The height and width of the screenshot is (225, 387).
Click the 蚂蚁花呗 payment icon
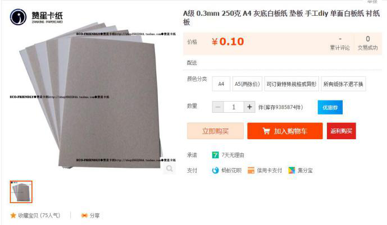pos(215,170)
